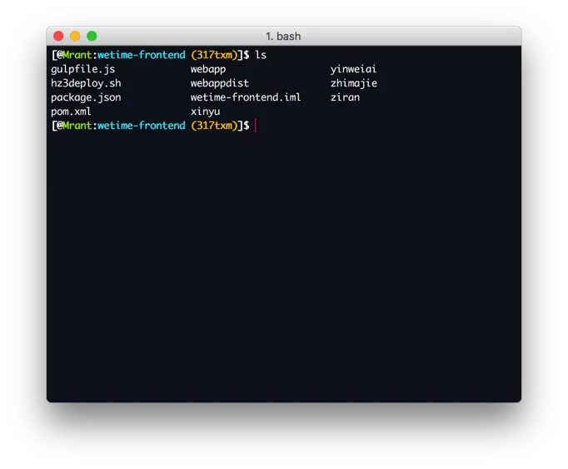Click the file name package.json

(87, 97)
